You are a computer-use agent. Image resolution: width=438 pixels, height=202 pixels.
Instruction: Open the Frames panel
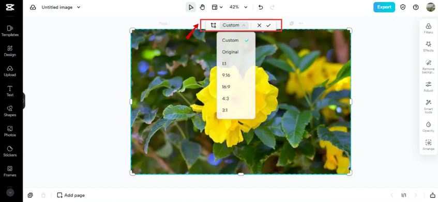(x=10, y=172)
